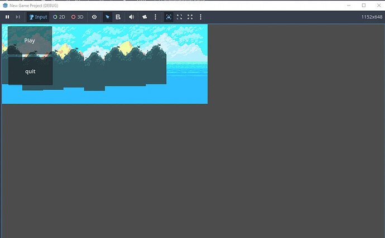
Task: Toggle embedded game window icon
Action: (x=169, y=17)
